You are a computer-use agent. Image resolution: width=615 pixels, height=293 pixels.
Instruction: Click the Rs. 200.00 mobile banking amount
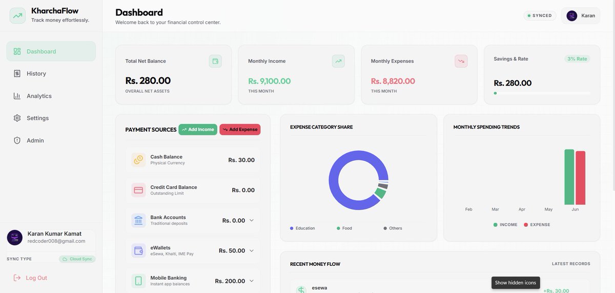coord(230,281)
